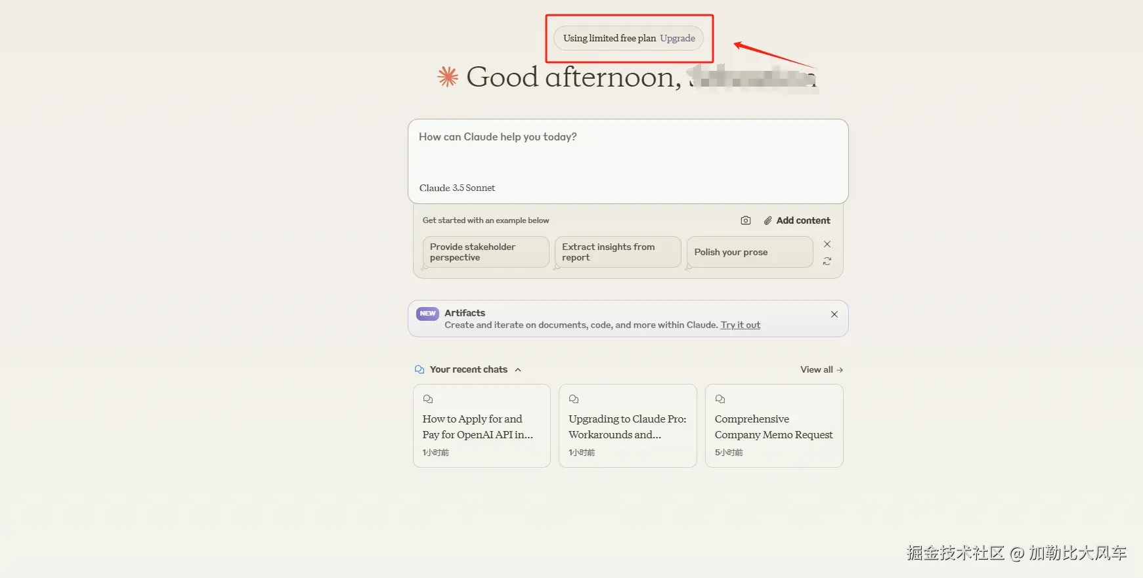Open 'Comprehensive Company Memo Request' chat
Screen dimensions: 1143x578
click(x=774, y=426)
